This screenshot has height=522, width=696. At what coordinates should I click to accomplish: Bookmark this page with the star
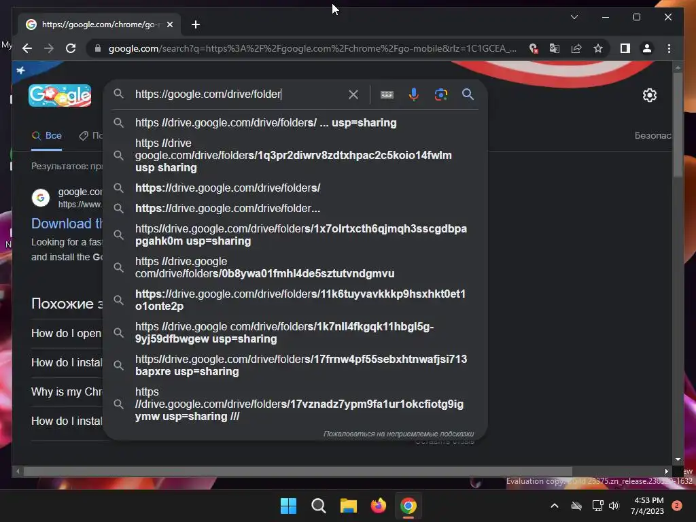(598, 48)
